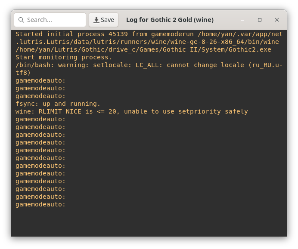
Task: Click the download arrow icon on Save
Action: [x=96, y=20]
